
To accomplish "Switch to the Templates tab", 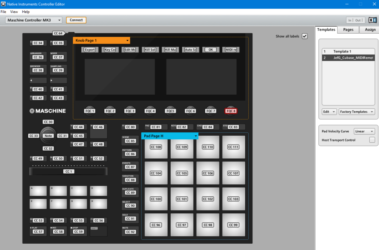I will click(x=326, y=30).
